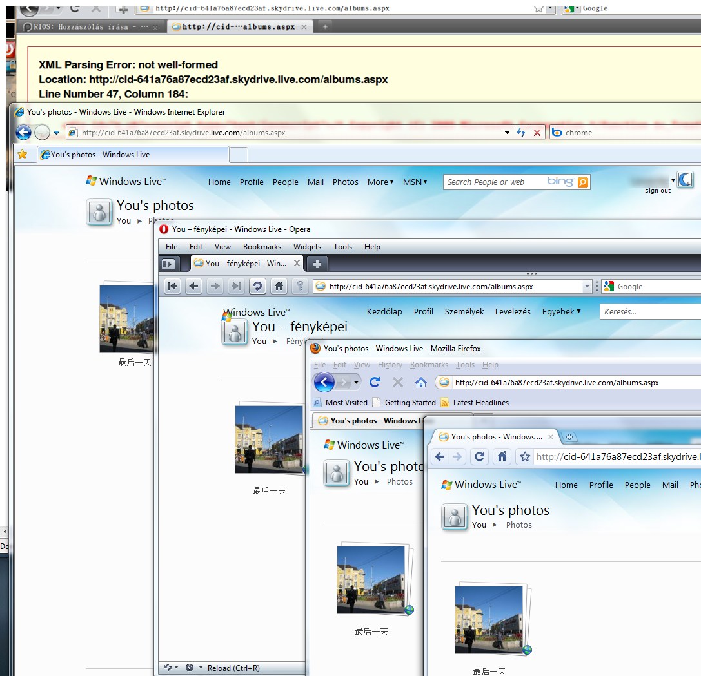This screenshot has width=701, height=676.
Task: Expand the MSN menu on Windows Live in IE
Action: click(415, 182)
